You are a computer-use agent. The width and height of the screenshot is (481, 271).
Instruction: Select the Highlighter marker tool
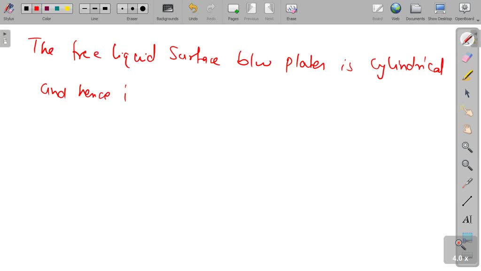click(467, 75)
